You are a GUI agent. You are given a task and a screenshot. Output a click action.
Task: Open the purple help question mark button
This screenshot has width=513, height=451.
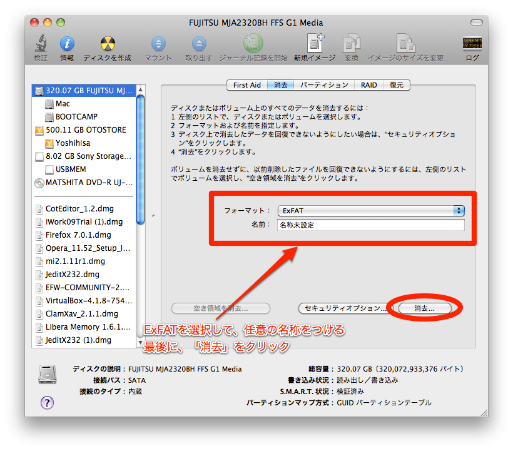point(47,403)
